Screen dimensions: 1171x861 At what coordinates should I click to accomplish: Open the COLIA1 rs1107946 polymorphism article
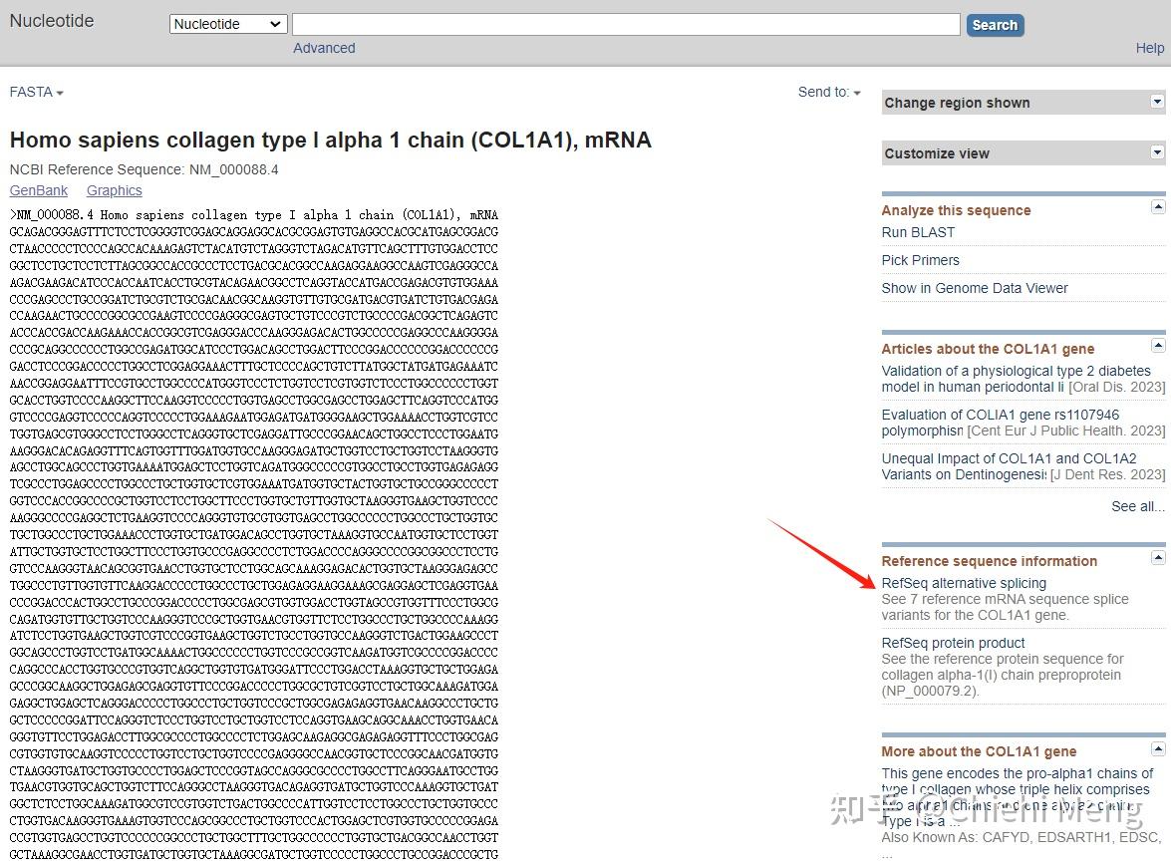click(1000, 423)
